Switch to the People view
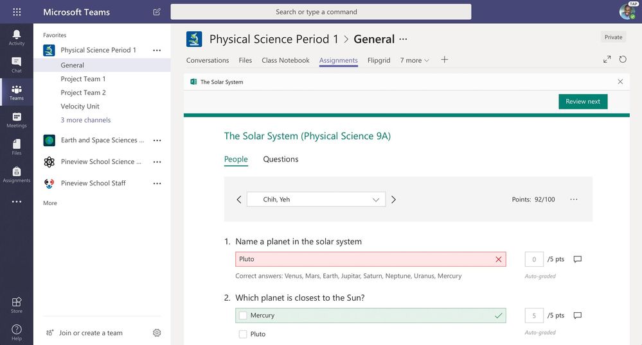The width and height of the screenshot is (642, 345). [x=236, y=160]
